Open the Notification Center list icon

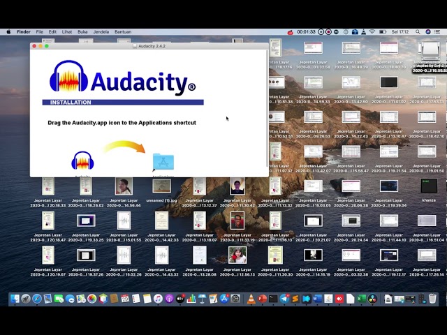point(437,32)
